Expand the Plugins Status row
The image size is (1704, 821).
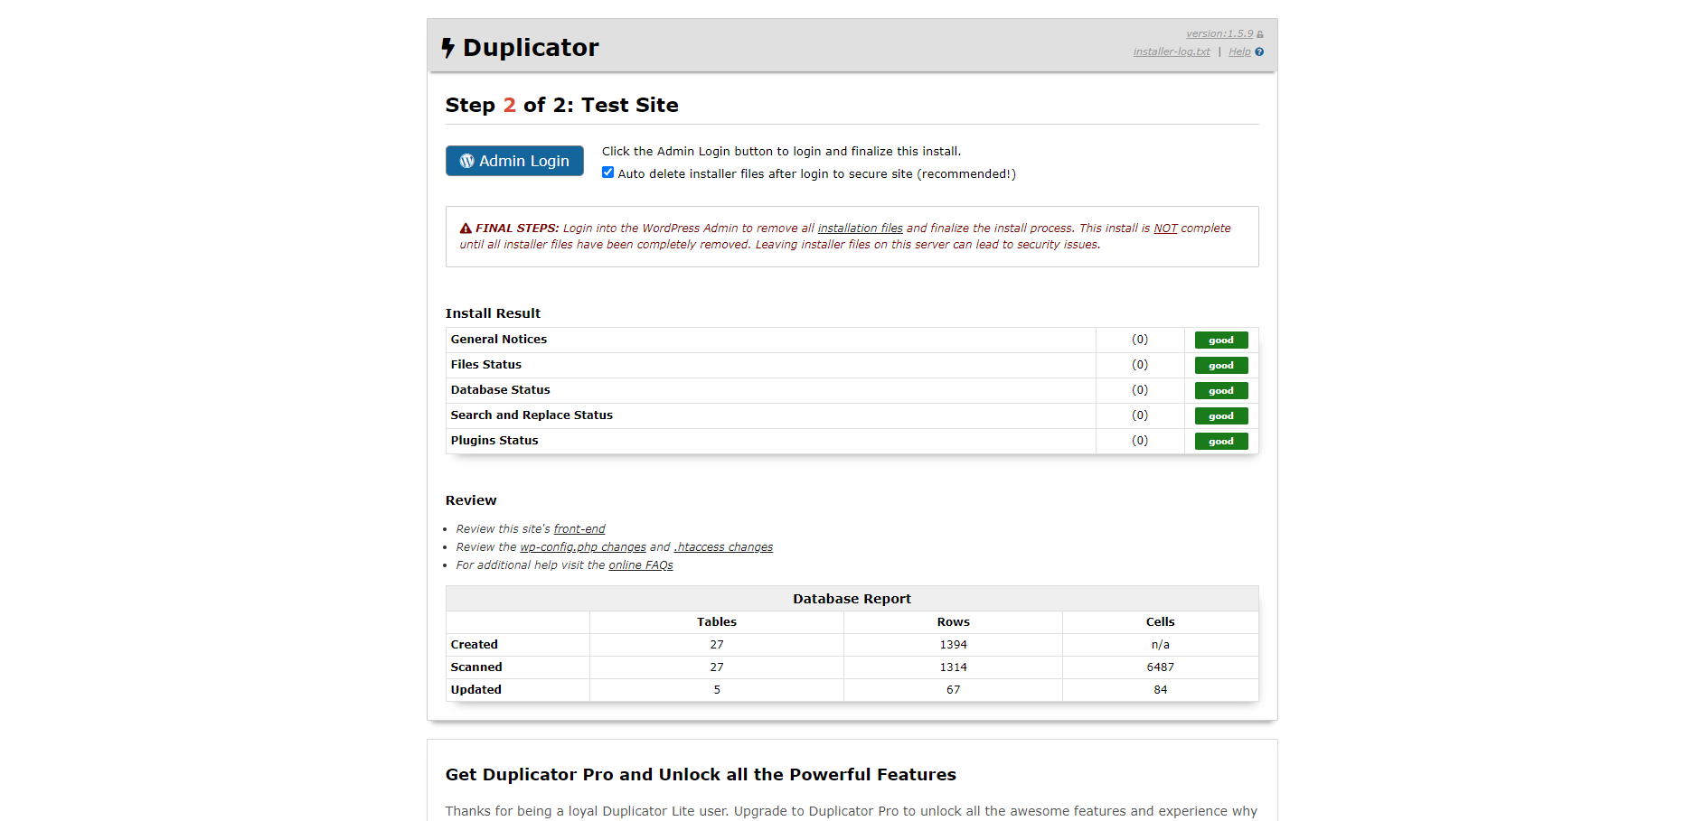click(x=852, y=441)
